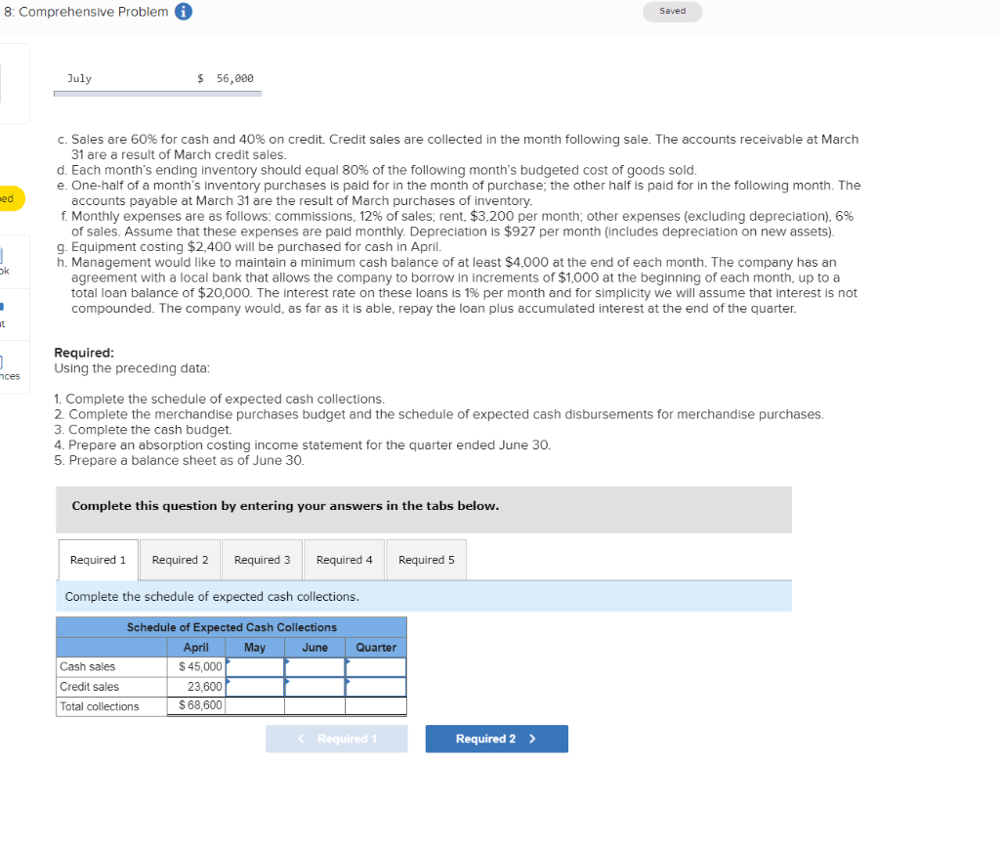Open the Required 3 tab
This screenshot has height=848, width=1000.
pos(262,560)
